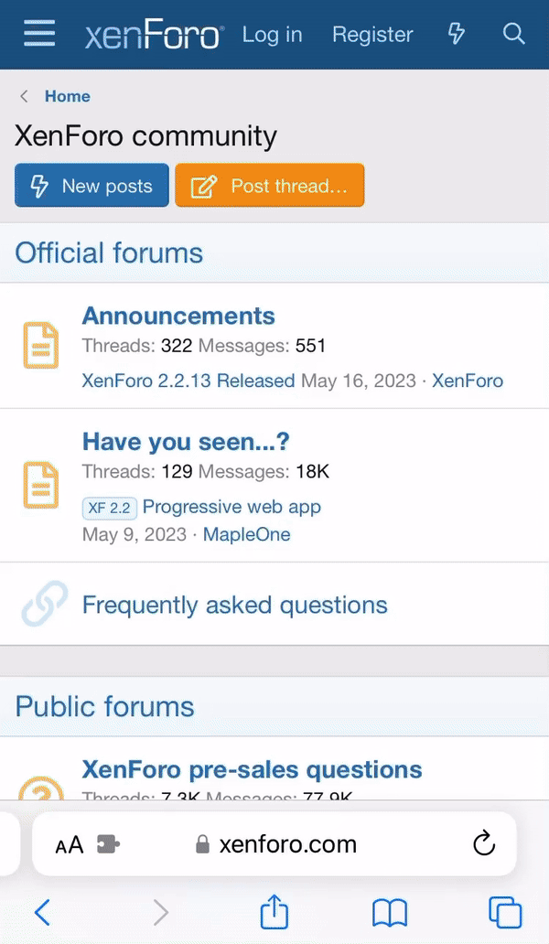Open the hamburger navigation menu
This screenshot has width=549, height=944.
[39, 34]
